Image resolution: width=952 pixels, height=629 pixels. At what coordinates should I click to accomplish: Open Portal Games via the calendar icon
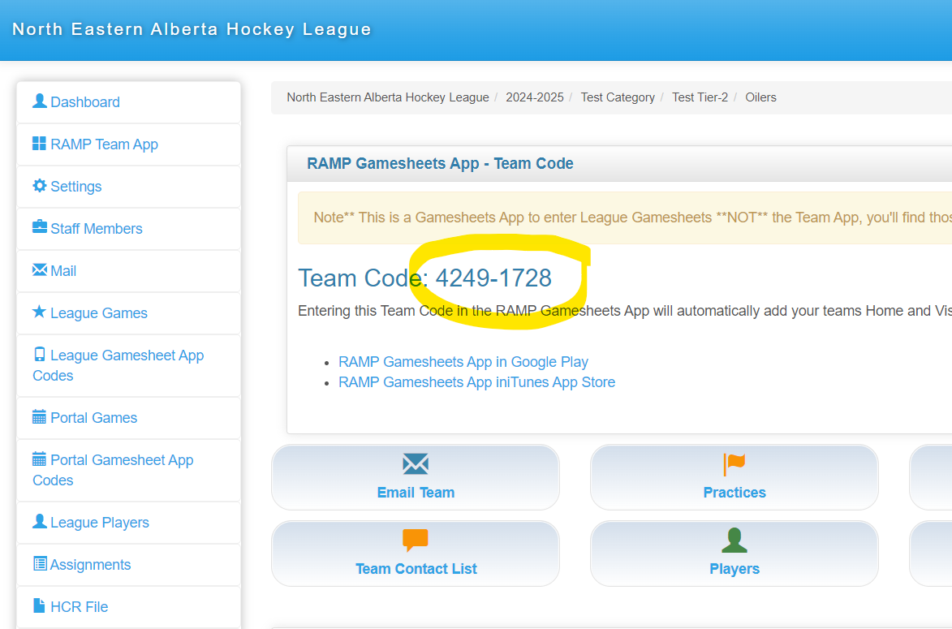point(41,417)
